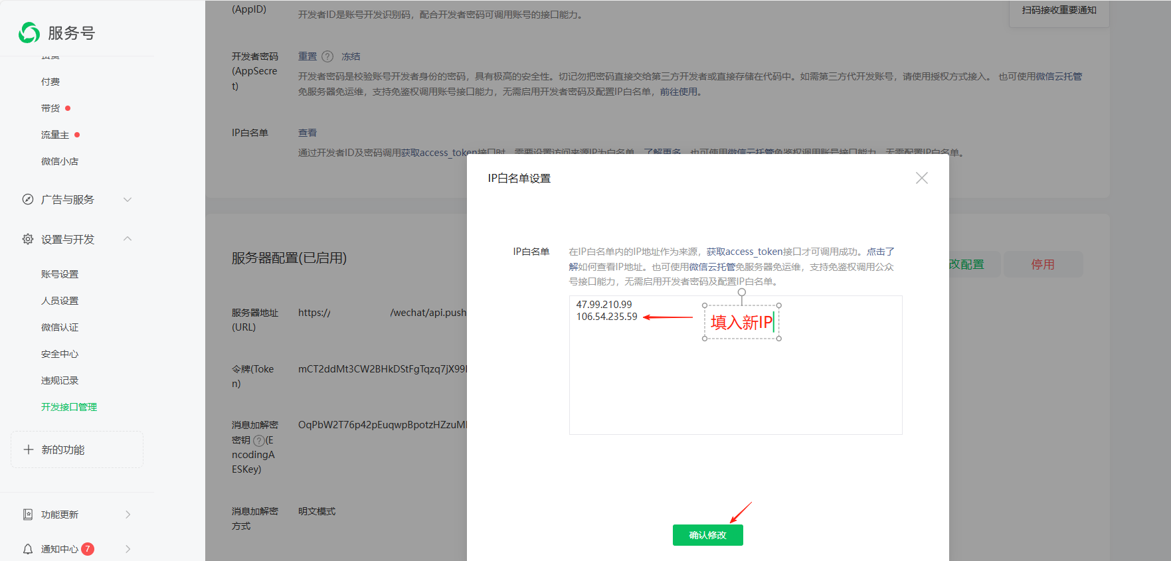
Task: Open 开发接口管理 in sidebar
Action: pyautogui.click(x=69, y=407)
